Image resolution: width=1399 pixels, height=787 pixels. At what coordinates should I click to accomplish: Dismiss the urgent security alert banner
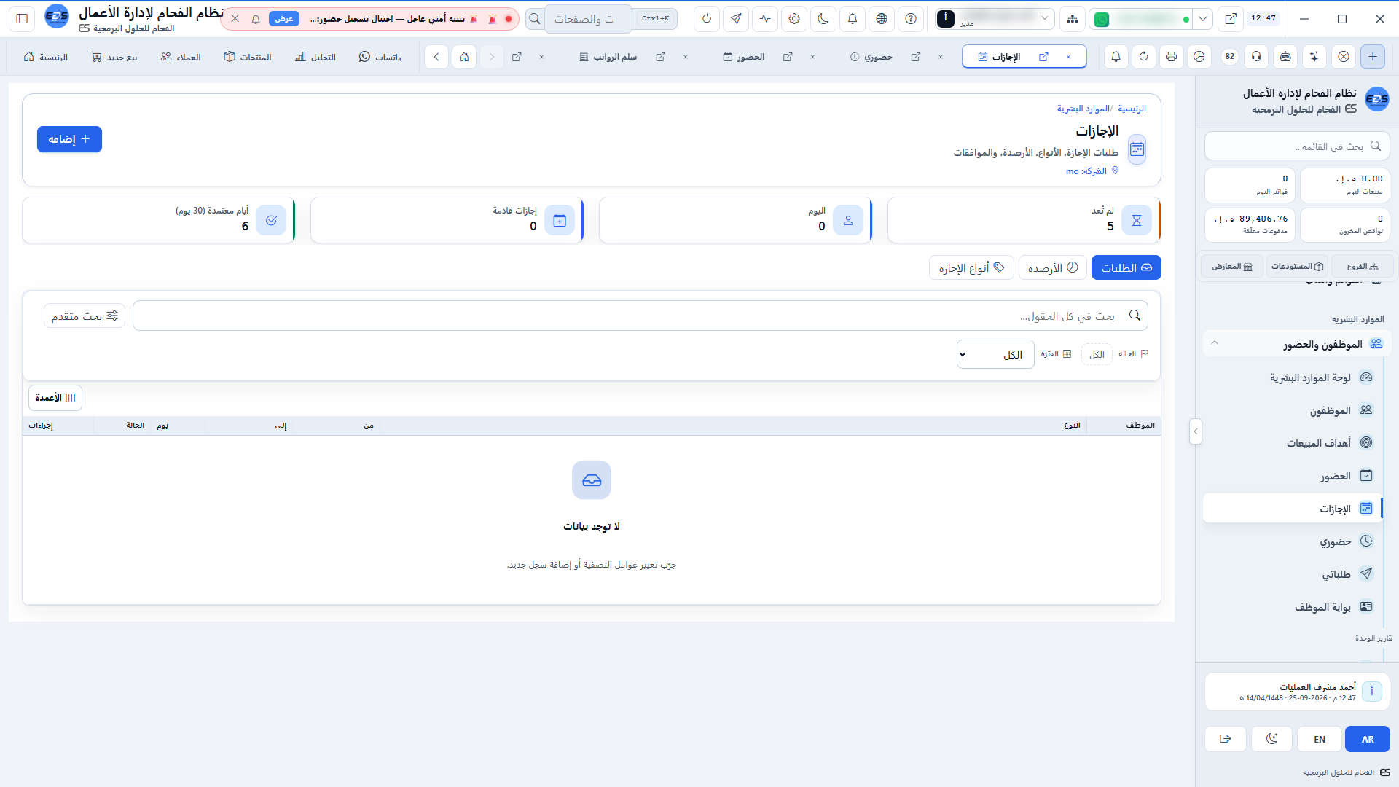pyautogui.click(x=235, y=19)
